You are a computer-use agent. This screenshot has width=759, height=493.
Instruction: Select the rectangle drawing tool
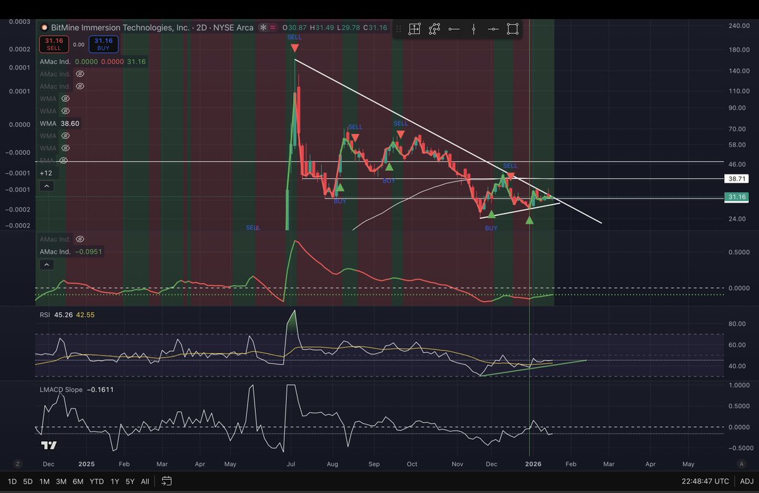tap(513, 29)
